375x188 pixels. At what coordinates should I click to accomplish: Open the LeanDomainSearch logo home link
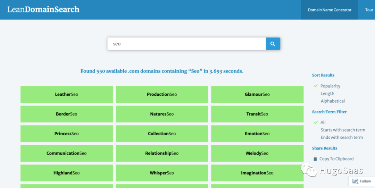click(x=43, y=10)
